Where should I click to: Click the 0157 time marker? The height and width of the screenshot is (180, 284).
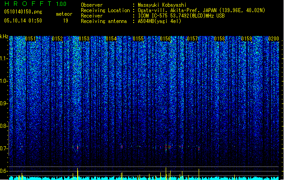(x=192, y=39)
